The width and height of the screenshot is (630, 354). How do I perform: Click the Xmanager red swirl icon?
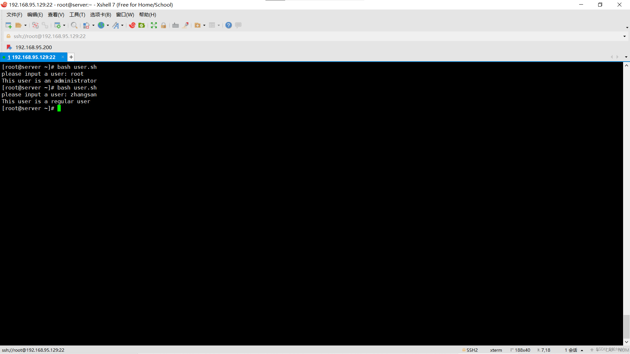132,25
